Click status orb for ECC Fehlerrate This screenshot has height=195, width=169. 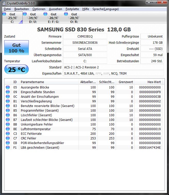tap(8, 134)
